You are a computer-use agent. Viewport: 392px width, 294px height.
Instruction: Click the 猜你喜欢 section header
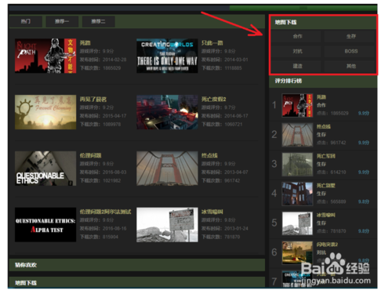click(26, 265)
